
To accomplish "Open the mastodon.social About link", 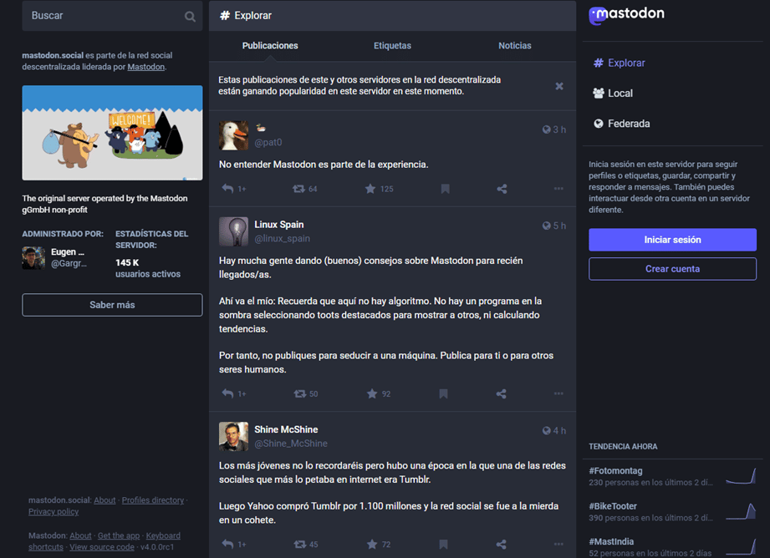I will tap(105, 500).
